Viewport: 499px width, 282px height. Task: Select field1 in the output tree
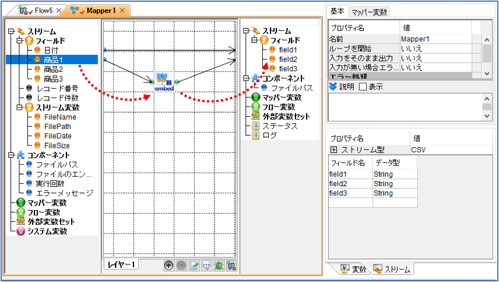tap(288, 50)
